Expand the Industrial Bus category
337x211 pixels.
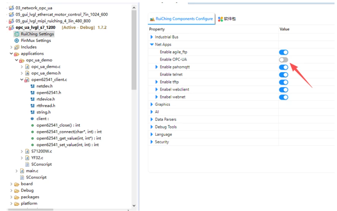[152, 37]
